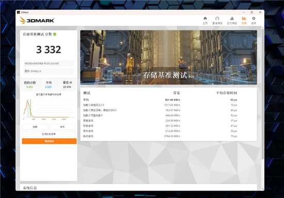The width and height of the screenshot is (284, 198).
Task: Click the Load (加载) button
Action: 35,127
